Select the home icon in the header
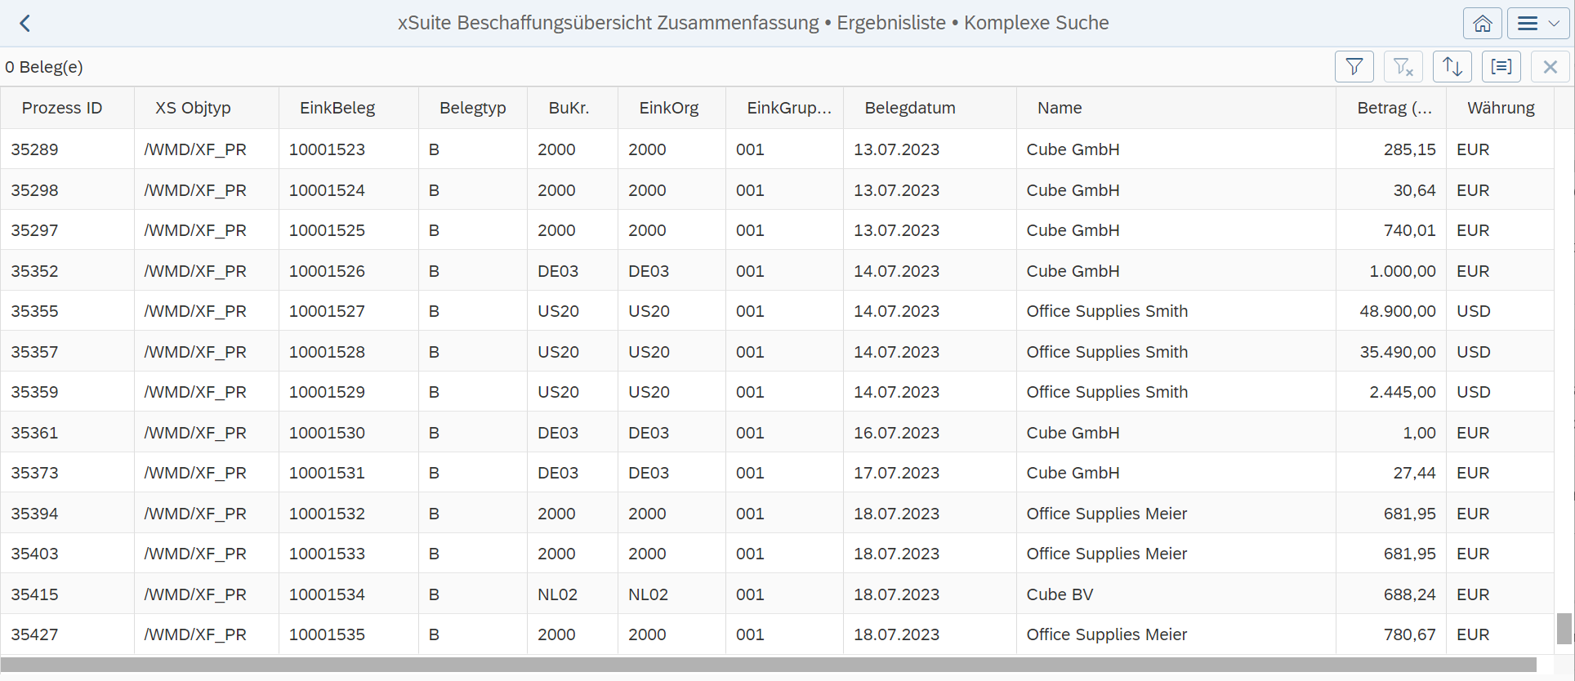Image resolution: width=1575 pixels, height=681 pixels. coord(1482,23)
